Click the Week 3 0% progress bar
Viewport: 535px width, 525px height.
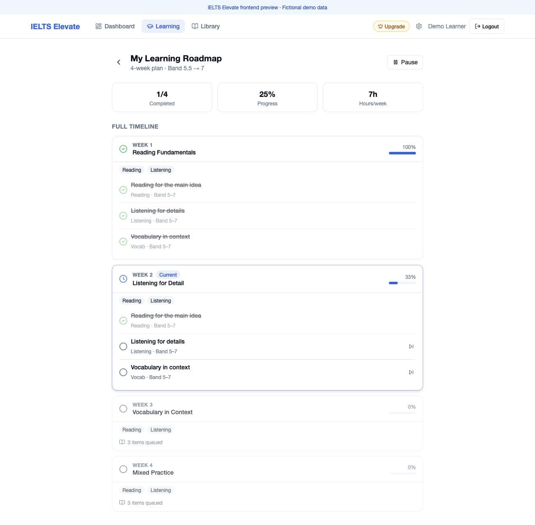(402, 413)
